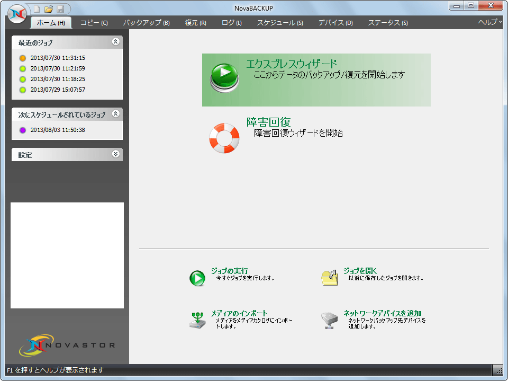The width and height of the screenshot is (508, 381).
Task: Select the ホーム (H) tab
Action: click(51, 23)
